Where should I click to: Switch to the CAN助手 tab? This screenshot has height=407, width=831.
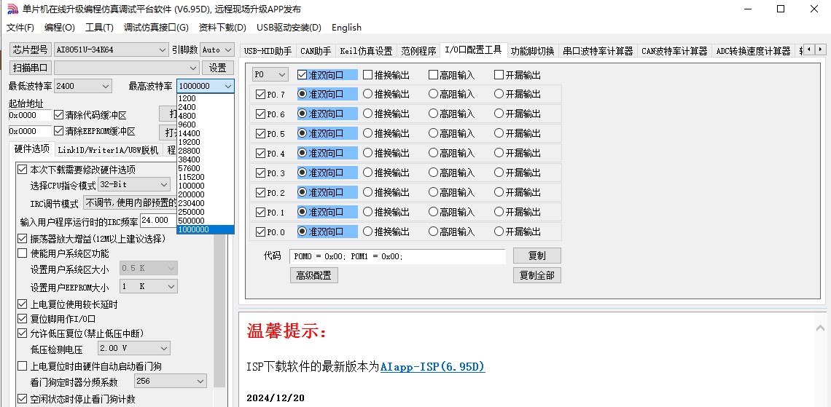pos(316,51)
